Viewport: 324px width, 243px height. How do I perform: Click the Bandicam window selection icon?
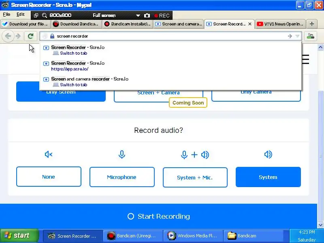(36, 15)
